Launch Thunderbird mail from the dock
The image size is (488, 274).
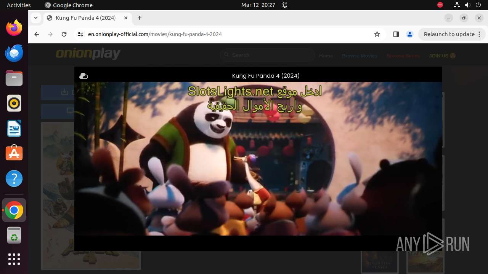14,53
